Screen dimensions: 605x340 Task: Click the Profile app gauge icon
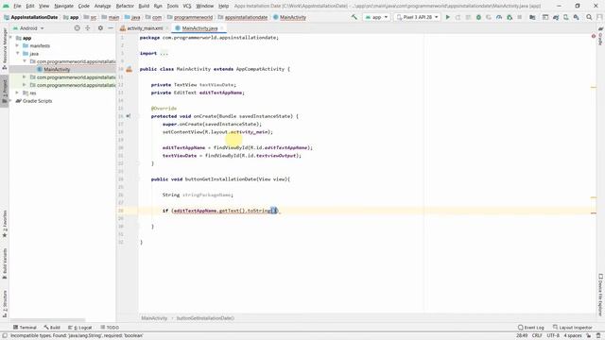tap(499, 17)
